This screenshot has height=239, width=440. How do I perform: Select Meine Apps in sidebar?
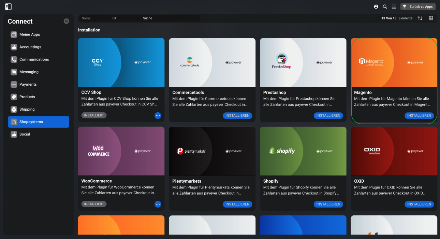[x=39, y=34]
